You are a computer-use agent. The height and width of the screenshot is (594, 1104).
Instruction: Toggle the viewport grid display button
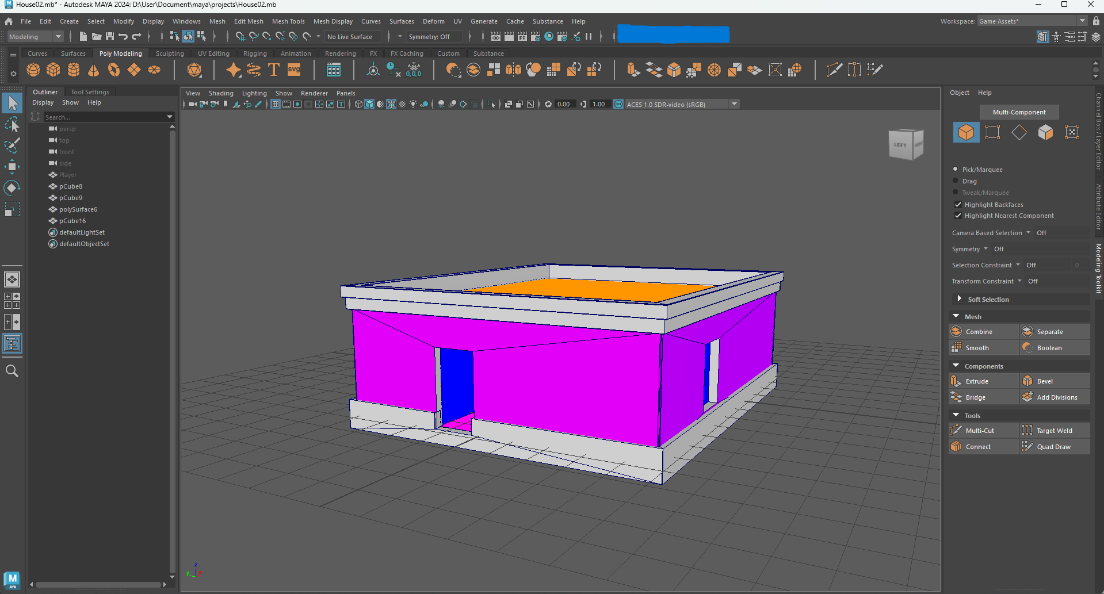click(276, 104)
